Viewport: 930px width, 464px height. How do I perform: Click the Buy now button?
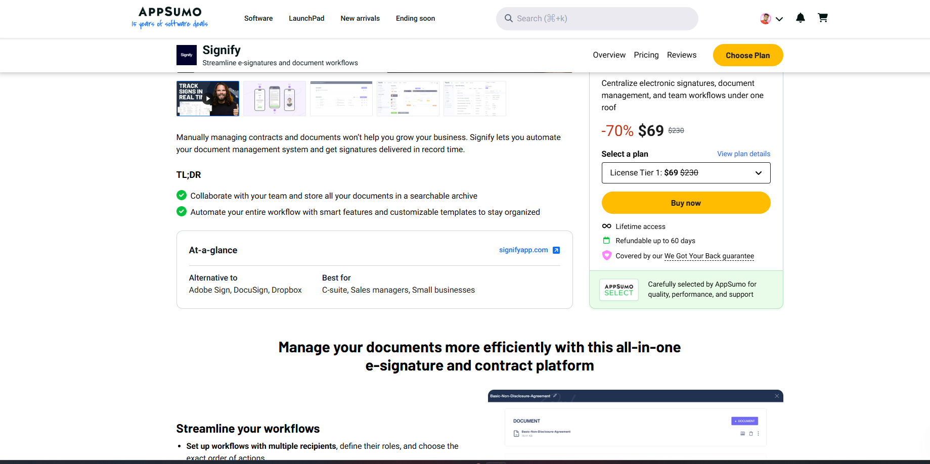click(686, 202)
